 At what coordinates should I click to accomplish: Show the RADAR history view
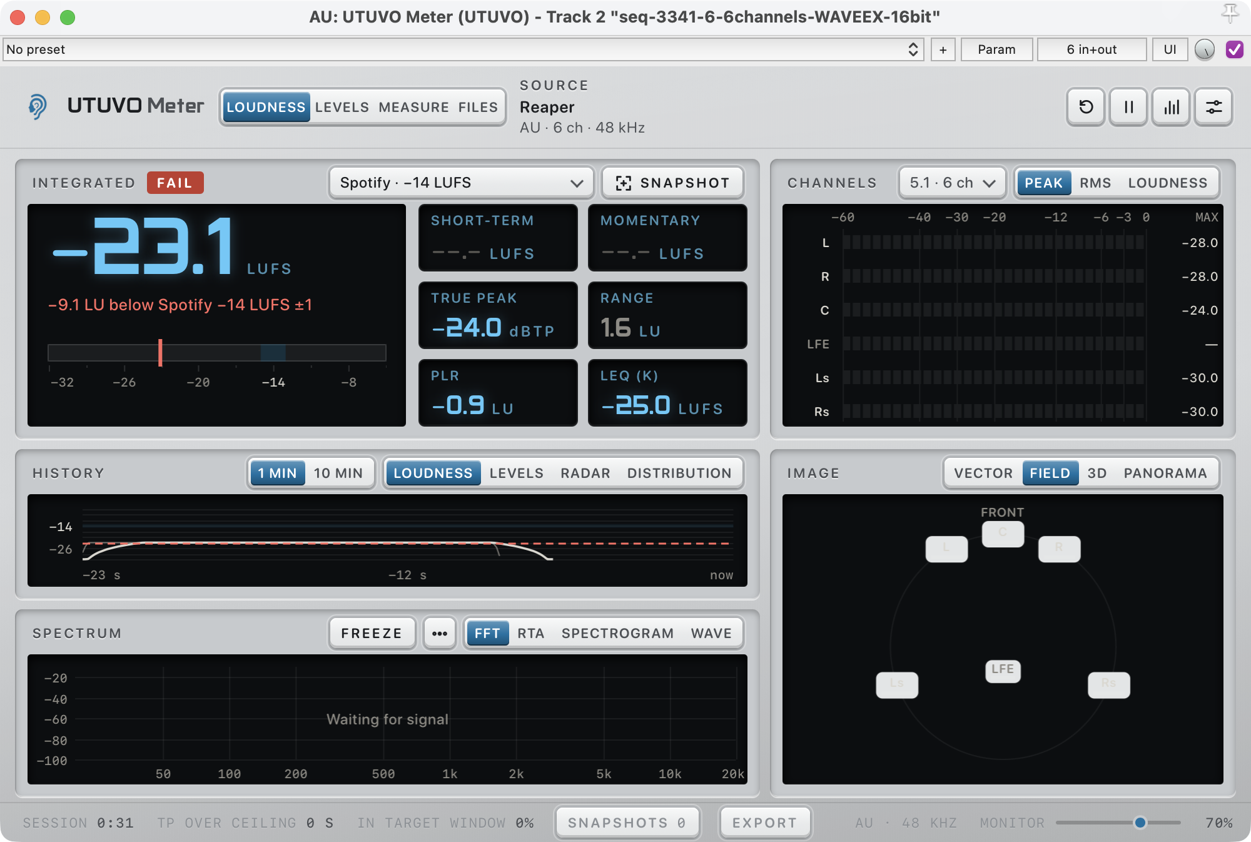[x=585, y=473]
